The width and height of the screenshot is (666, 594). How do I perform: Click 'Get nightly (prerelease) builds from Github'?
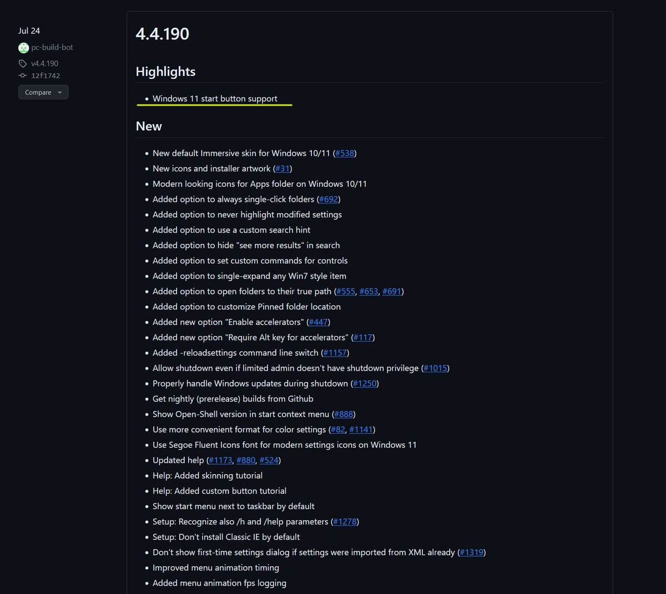(x=233, y=399)
